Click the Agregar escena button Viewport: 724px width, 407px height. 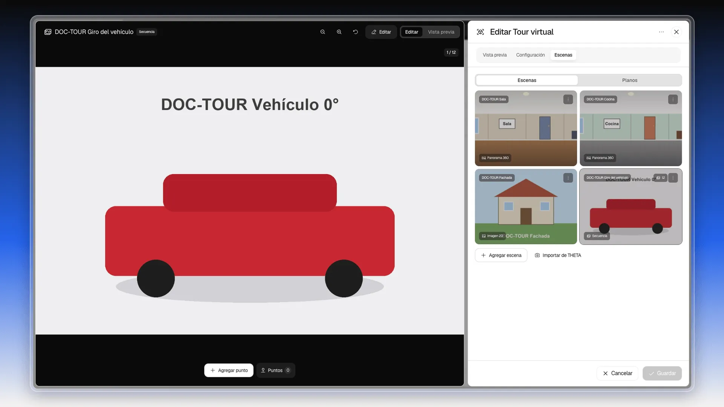click(501, 255)
